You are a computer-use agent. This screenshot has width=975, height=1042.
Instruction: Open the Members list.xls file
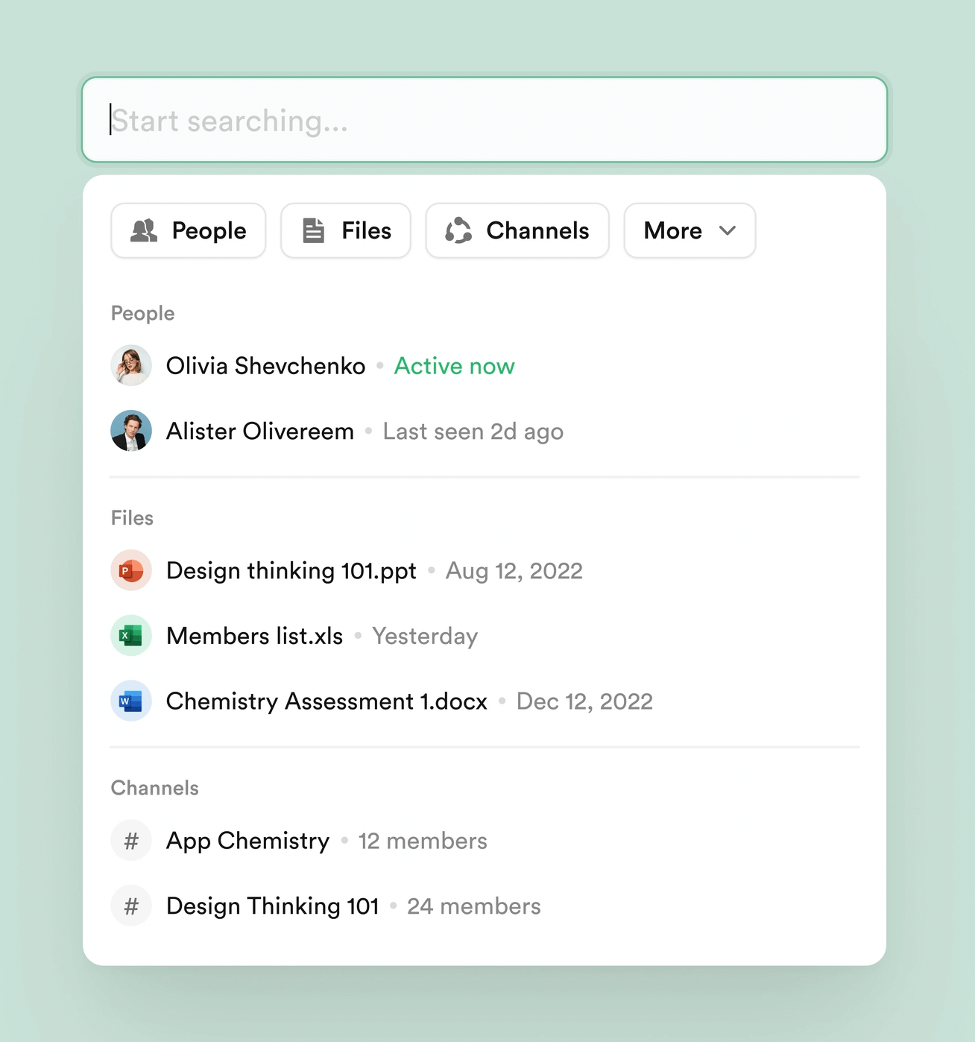[x=254, y=636]
